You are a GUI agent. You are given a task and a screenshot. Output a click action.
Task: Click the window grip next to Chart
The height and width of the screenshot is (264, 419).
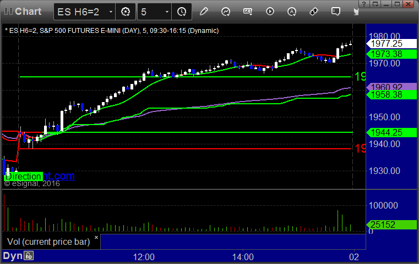pos(8,12)
